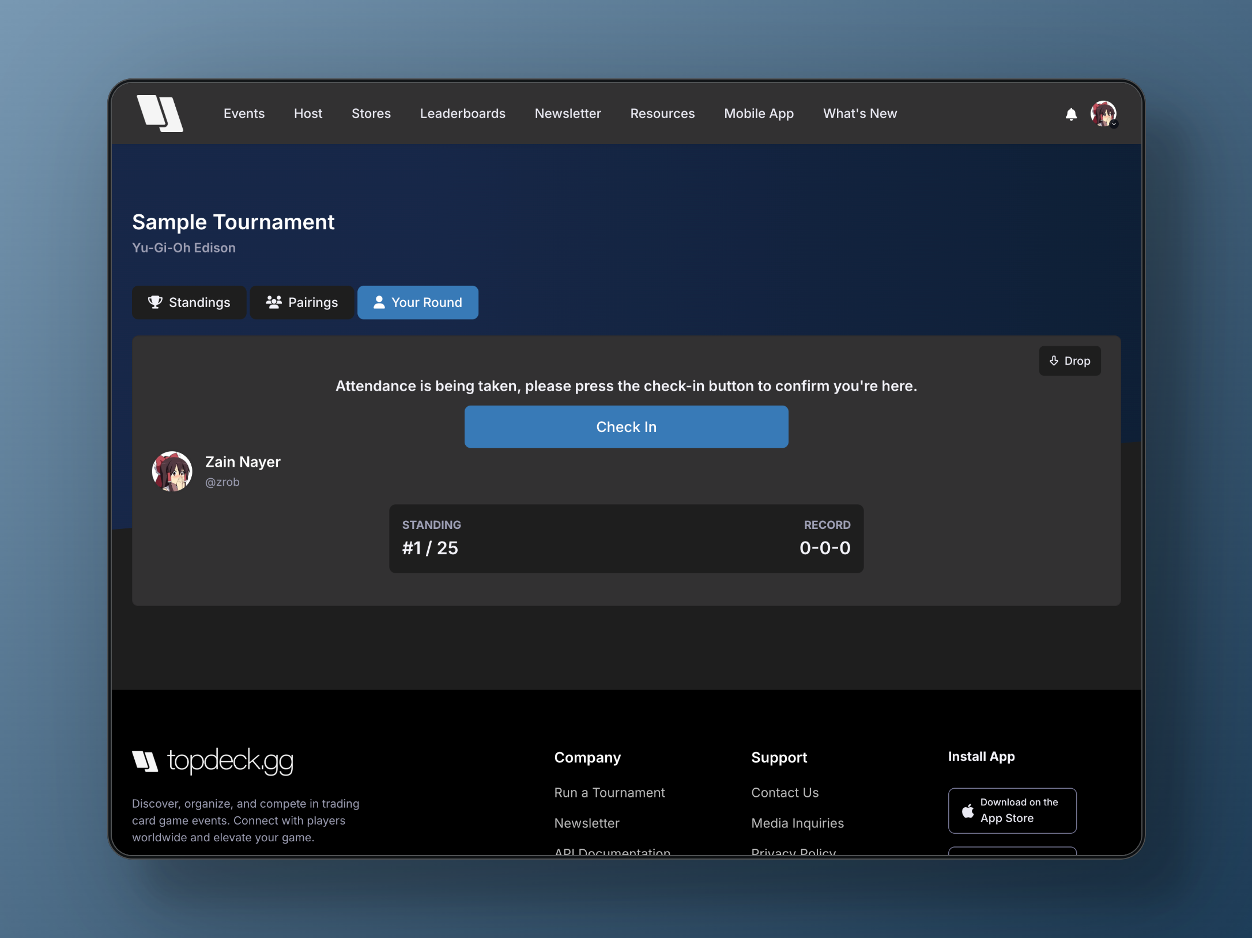Open profile avatar dropdown menu

point(1103,114)
